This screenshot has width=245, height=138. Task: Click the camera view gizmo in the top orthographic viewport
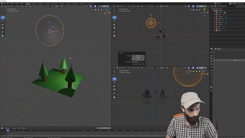click(x=193, y=10)
